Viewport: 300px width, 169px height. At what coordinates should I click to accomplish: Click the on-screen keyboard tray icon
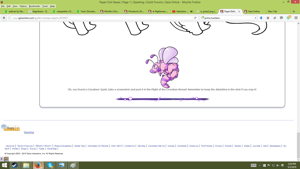click(253, 165)
